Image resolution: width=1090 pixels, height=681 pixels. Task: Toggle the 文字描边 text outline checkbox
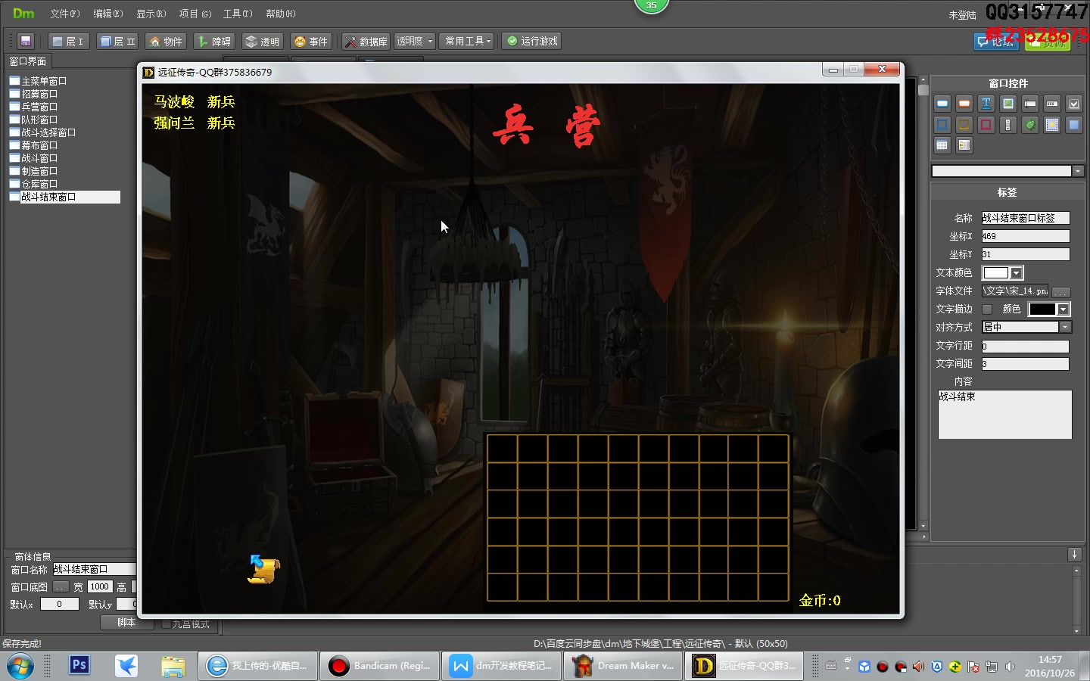987,309
